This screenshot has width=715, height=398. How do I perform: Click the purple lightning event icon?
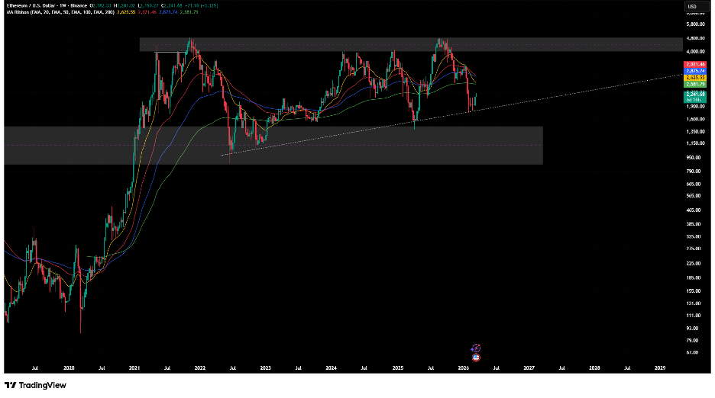(x=476, y=347)
